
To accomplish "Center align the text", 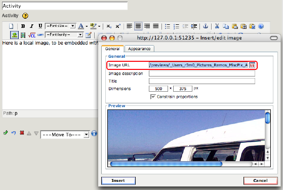I will 138,26.
